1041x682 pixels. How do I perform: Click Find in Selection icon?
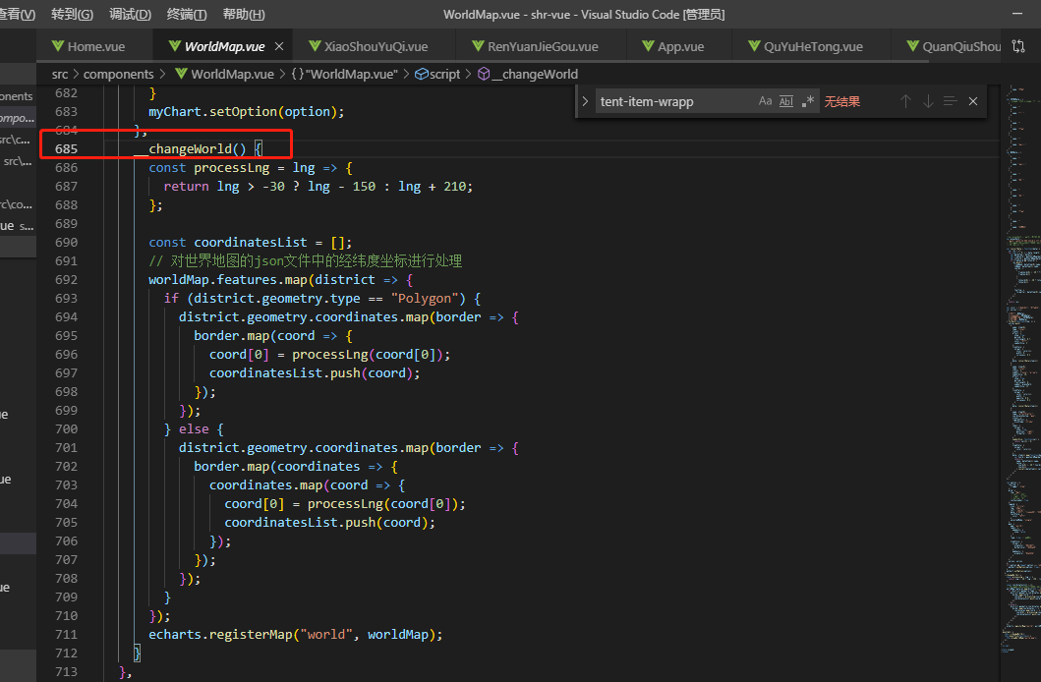(951, 101)
